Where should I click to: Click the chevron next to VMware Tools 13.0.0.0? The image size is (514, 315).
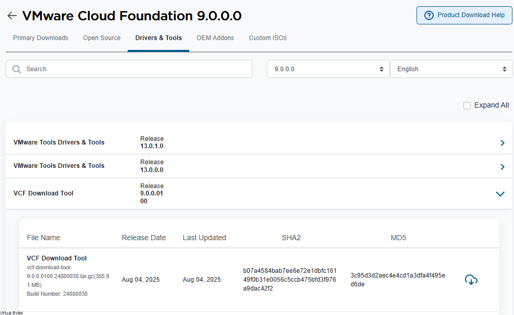[502, 166]
